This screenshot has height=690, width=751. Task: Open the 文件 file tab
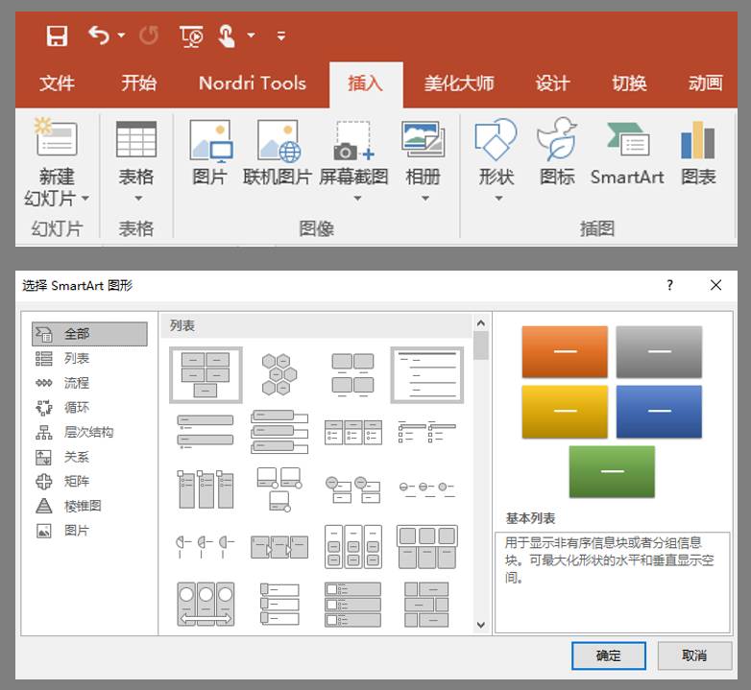coord(57,83)
